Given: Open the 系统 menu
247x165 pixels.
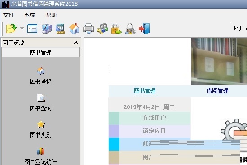Looking at the screenshot, I should [30, 15].
